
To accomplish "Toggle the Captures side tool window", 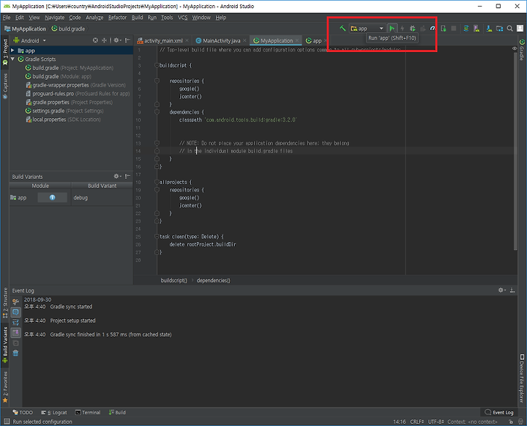I will [x=5, y=87].
